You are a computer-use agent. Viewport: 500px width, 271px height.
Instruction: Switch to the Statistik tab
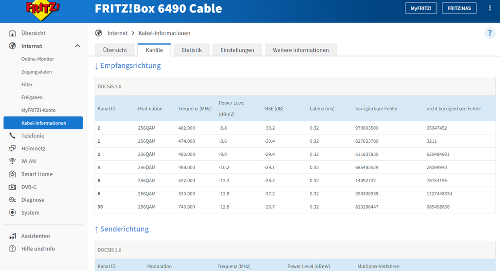[x=192, y=50]
